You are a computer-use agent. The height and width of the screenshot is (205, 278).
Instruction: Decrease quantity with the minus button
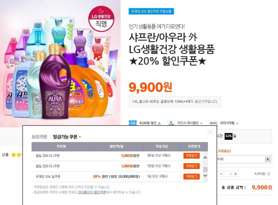221,174
